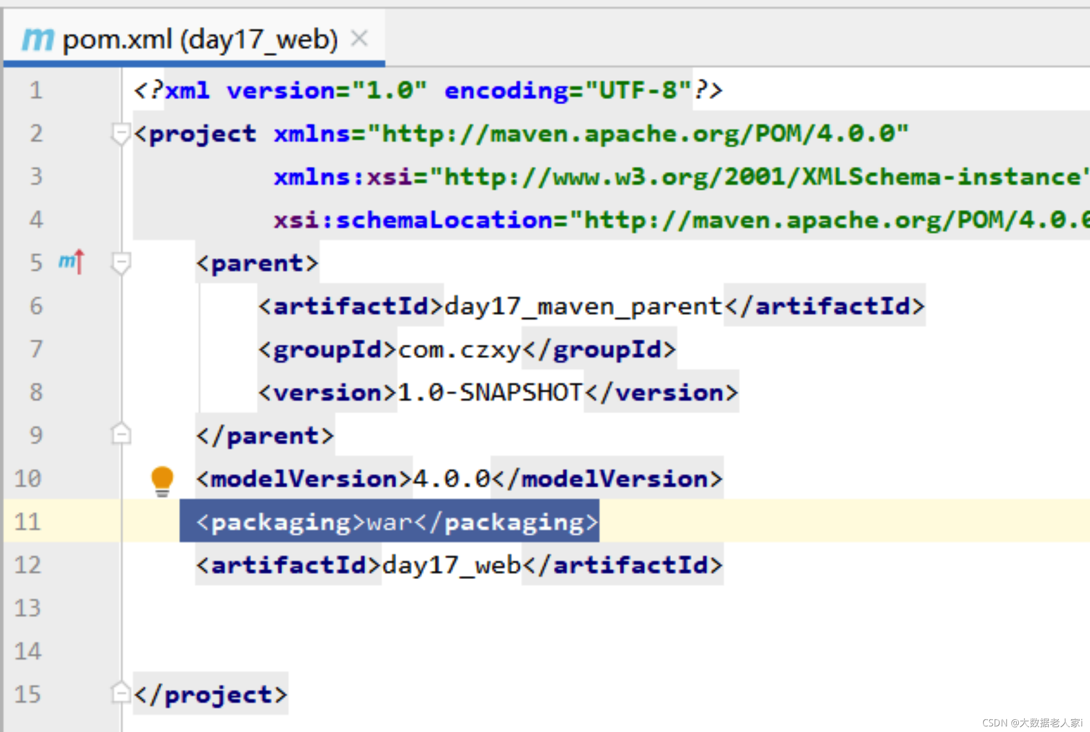Click the xmlns:xsi attribute on line 3
This screenshot has width=1090, height=732.
coord(681,177)
